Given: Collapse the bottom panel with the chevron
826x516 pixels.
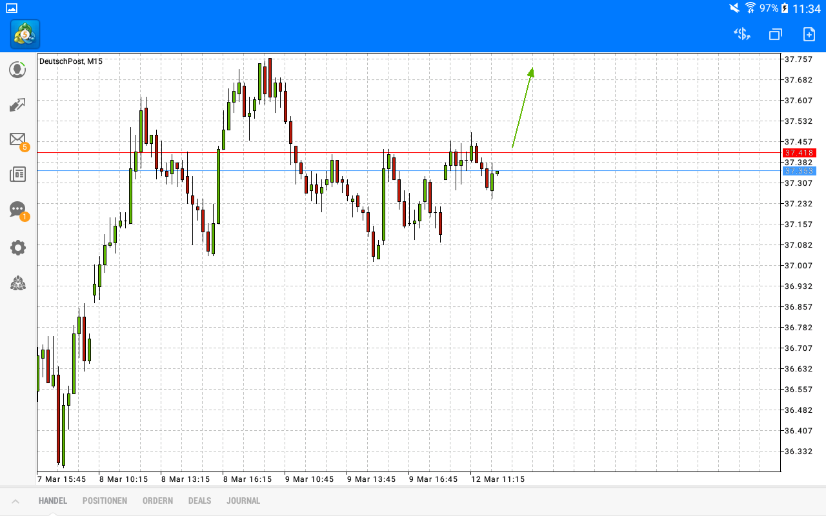Looking at the screenshot, I should click(x=15, y=500).
